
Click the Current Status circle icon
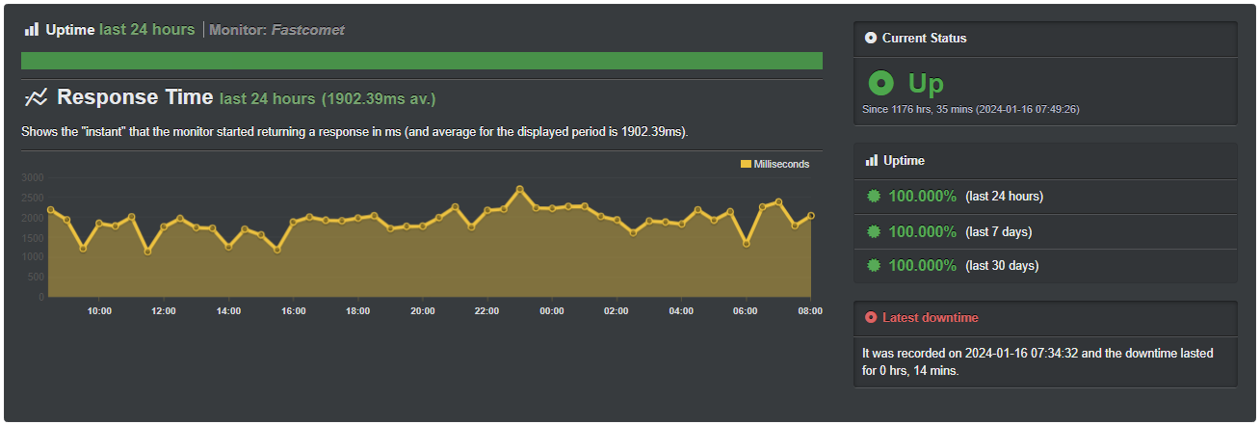(x=871, y=39)
